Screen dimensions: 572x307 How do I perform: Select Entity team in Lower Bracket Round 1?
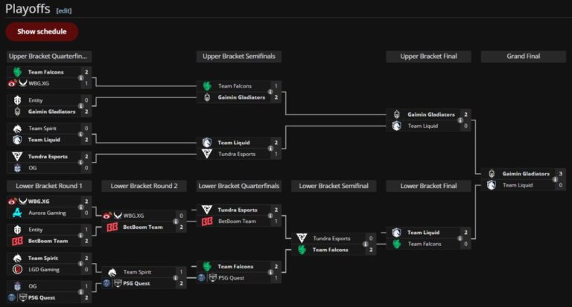(36, 230)
